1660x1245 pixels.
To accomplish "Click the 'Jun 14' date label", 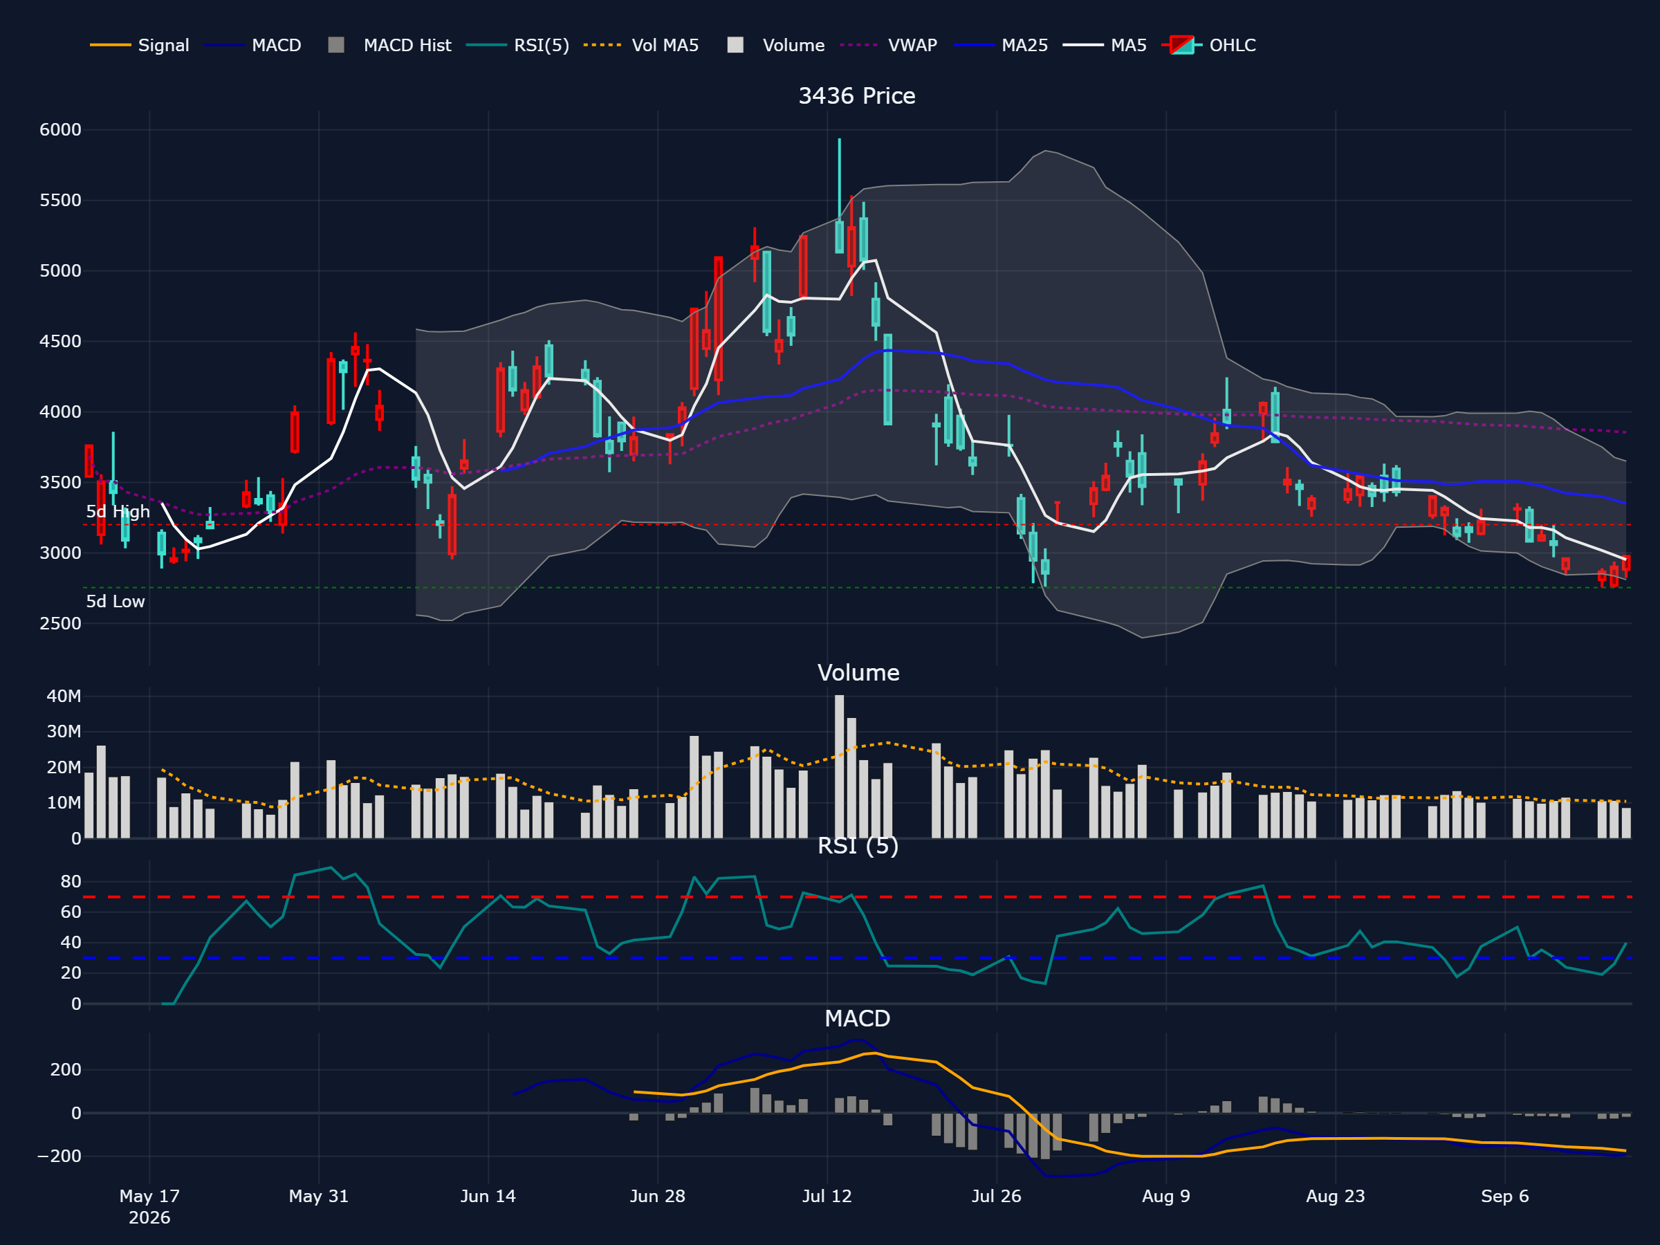I will pos(488,1196).
